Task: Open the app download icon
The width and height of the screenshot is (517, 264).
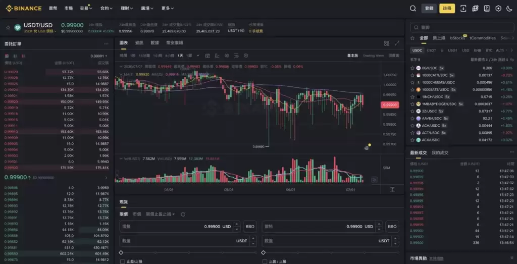Action: click(463, 9)
